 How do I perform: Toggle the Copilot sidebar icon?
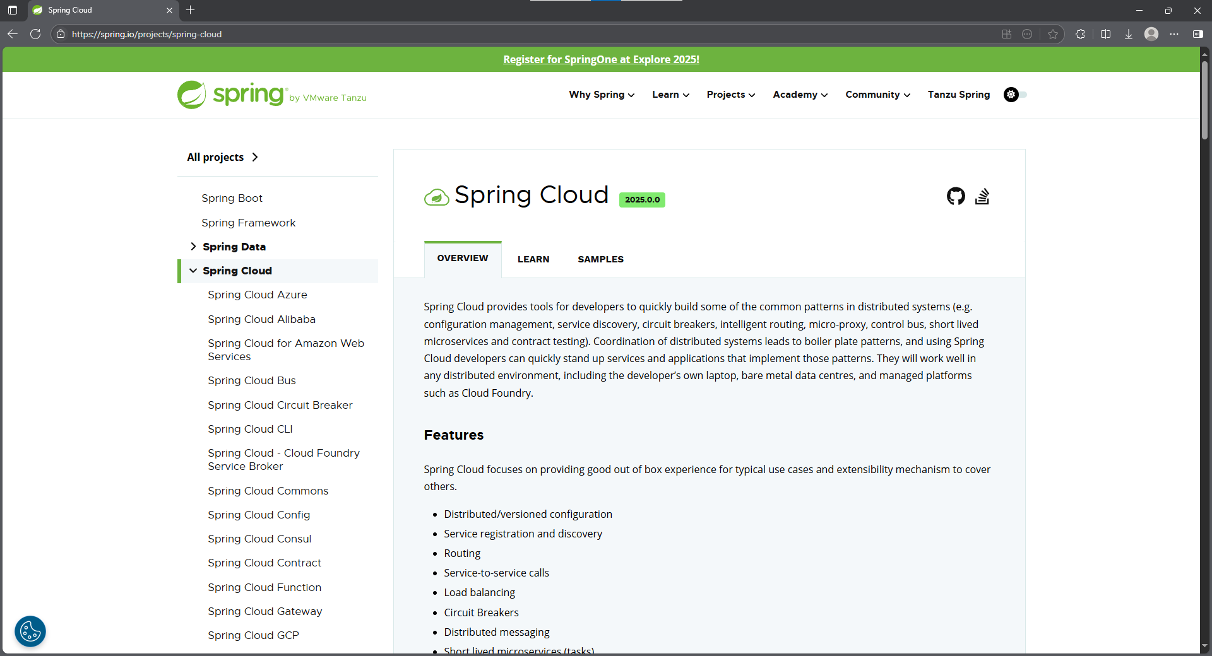click(x=1198, y=34)
